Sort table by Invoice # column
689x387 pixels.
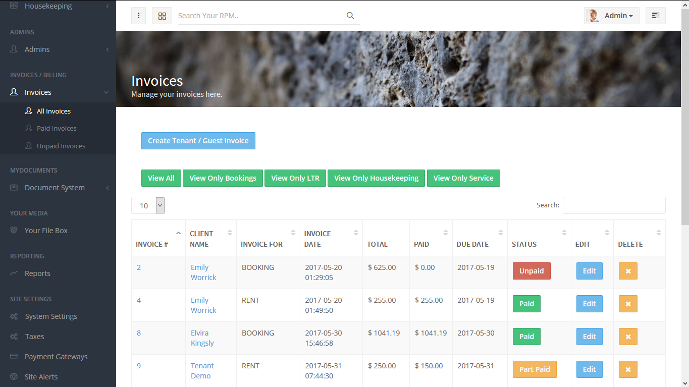(158, 238)
